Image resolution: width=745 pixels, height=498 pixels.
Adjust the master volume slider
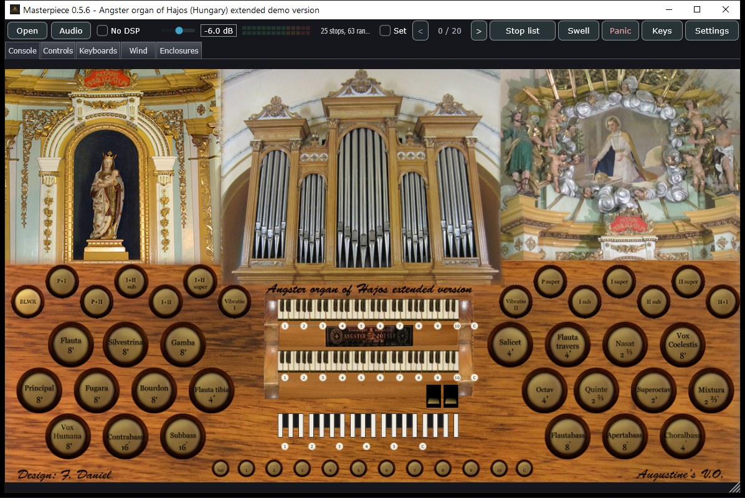178,31
